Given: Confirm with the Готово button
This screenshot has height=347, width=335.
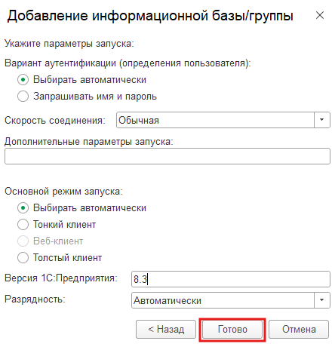Looking at the screenshot, I should click(232, 329).
